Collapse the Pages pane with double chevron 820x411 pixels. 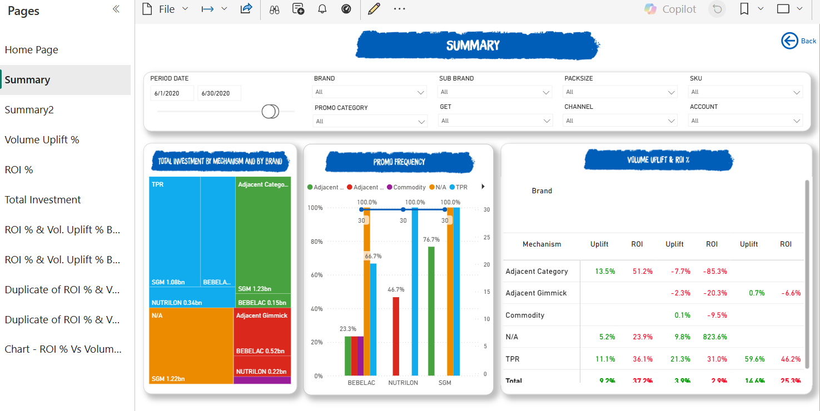(x=116, y=9)
